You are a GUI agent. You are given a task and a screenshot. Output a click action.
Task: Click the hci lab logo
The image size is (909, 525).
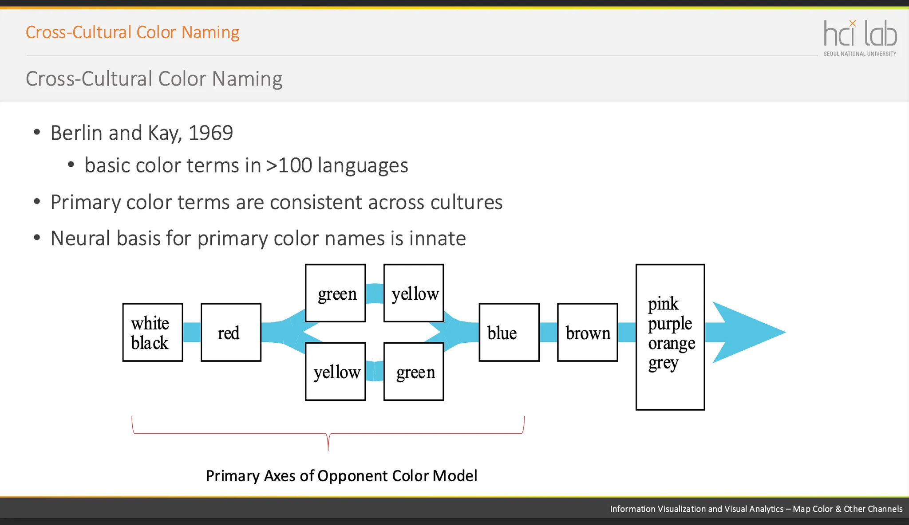click(x=860, y=37)
